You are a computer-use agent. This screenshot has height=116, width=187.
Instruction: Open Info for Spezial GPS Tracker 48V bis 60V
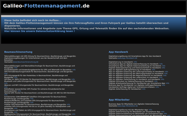pyautogui.click(x=6, y=95)
